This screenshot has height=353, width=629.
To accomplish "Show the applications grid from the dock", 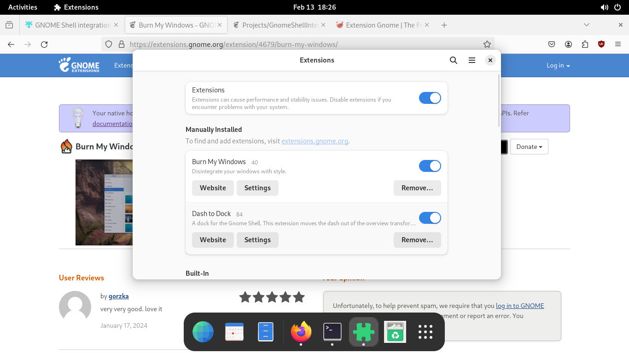I will [425, 331].
